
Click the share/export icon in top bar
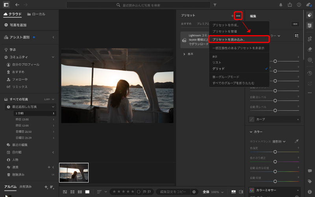click(x=290, y=5)
